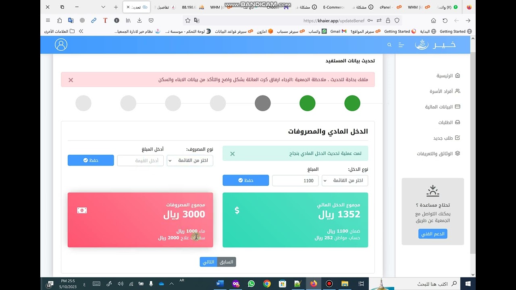The width and height of the screenshot is (516, 290).
Task: Click the السابق previous button
Action: tap(227, 262)
